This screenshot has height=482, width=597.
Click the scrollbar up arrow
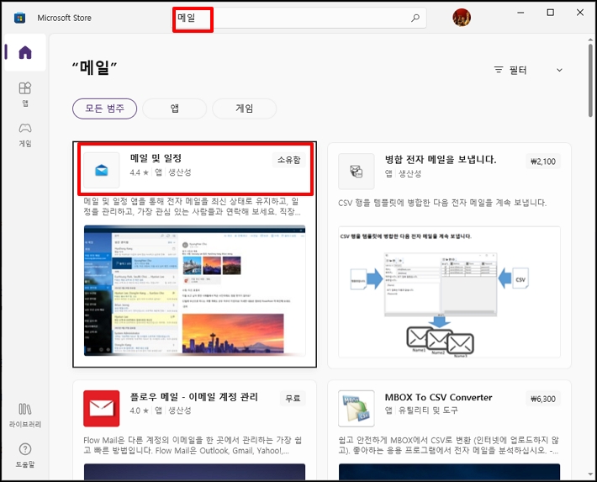[590, 40]
